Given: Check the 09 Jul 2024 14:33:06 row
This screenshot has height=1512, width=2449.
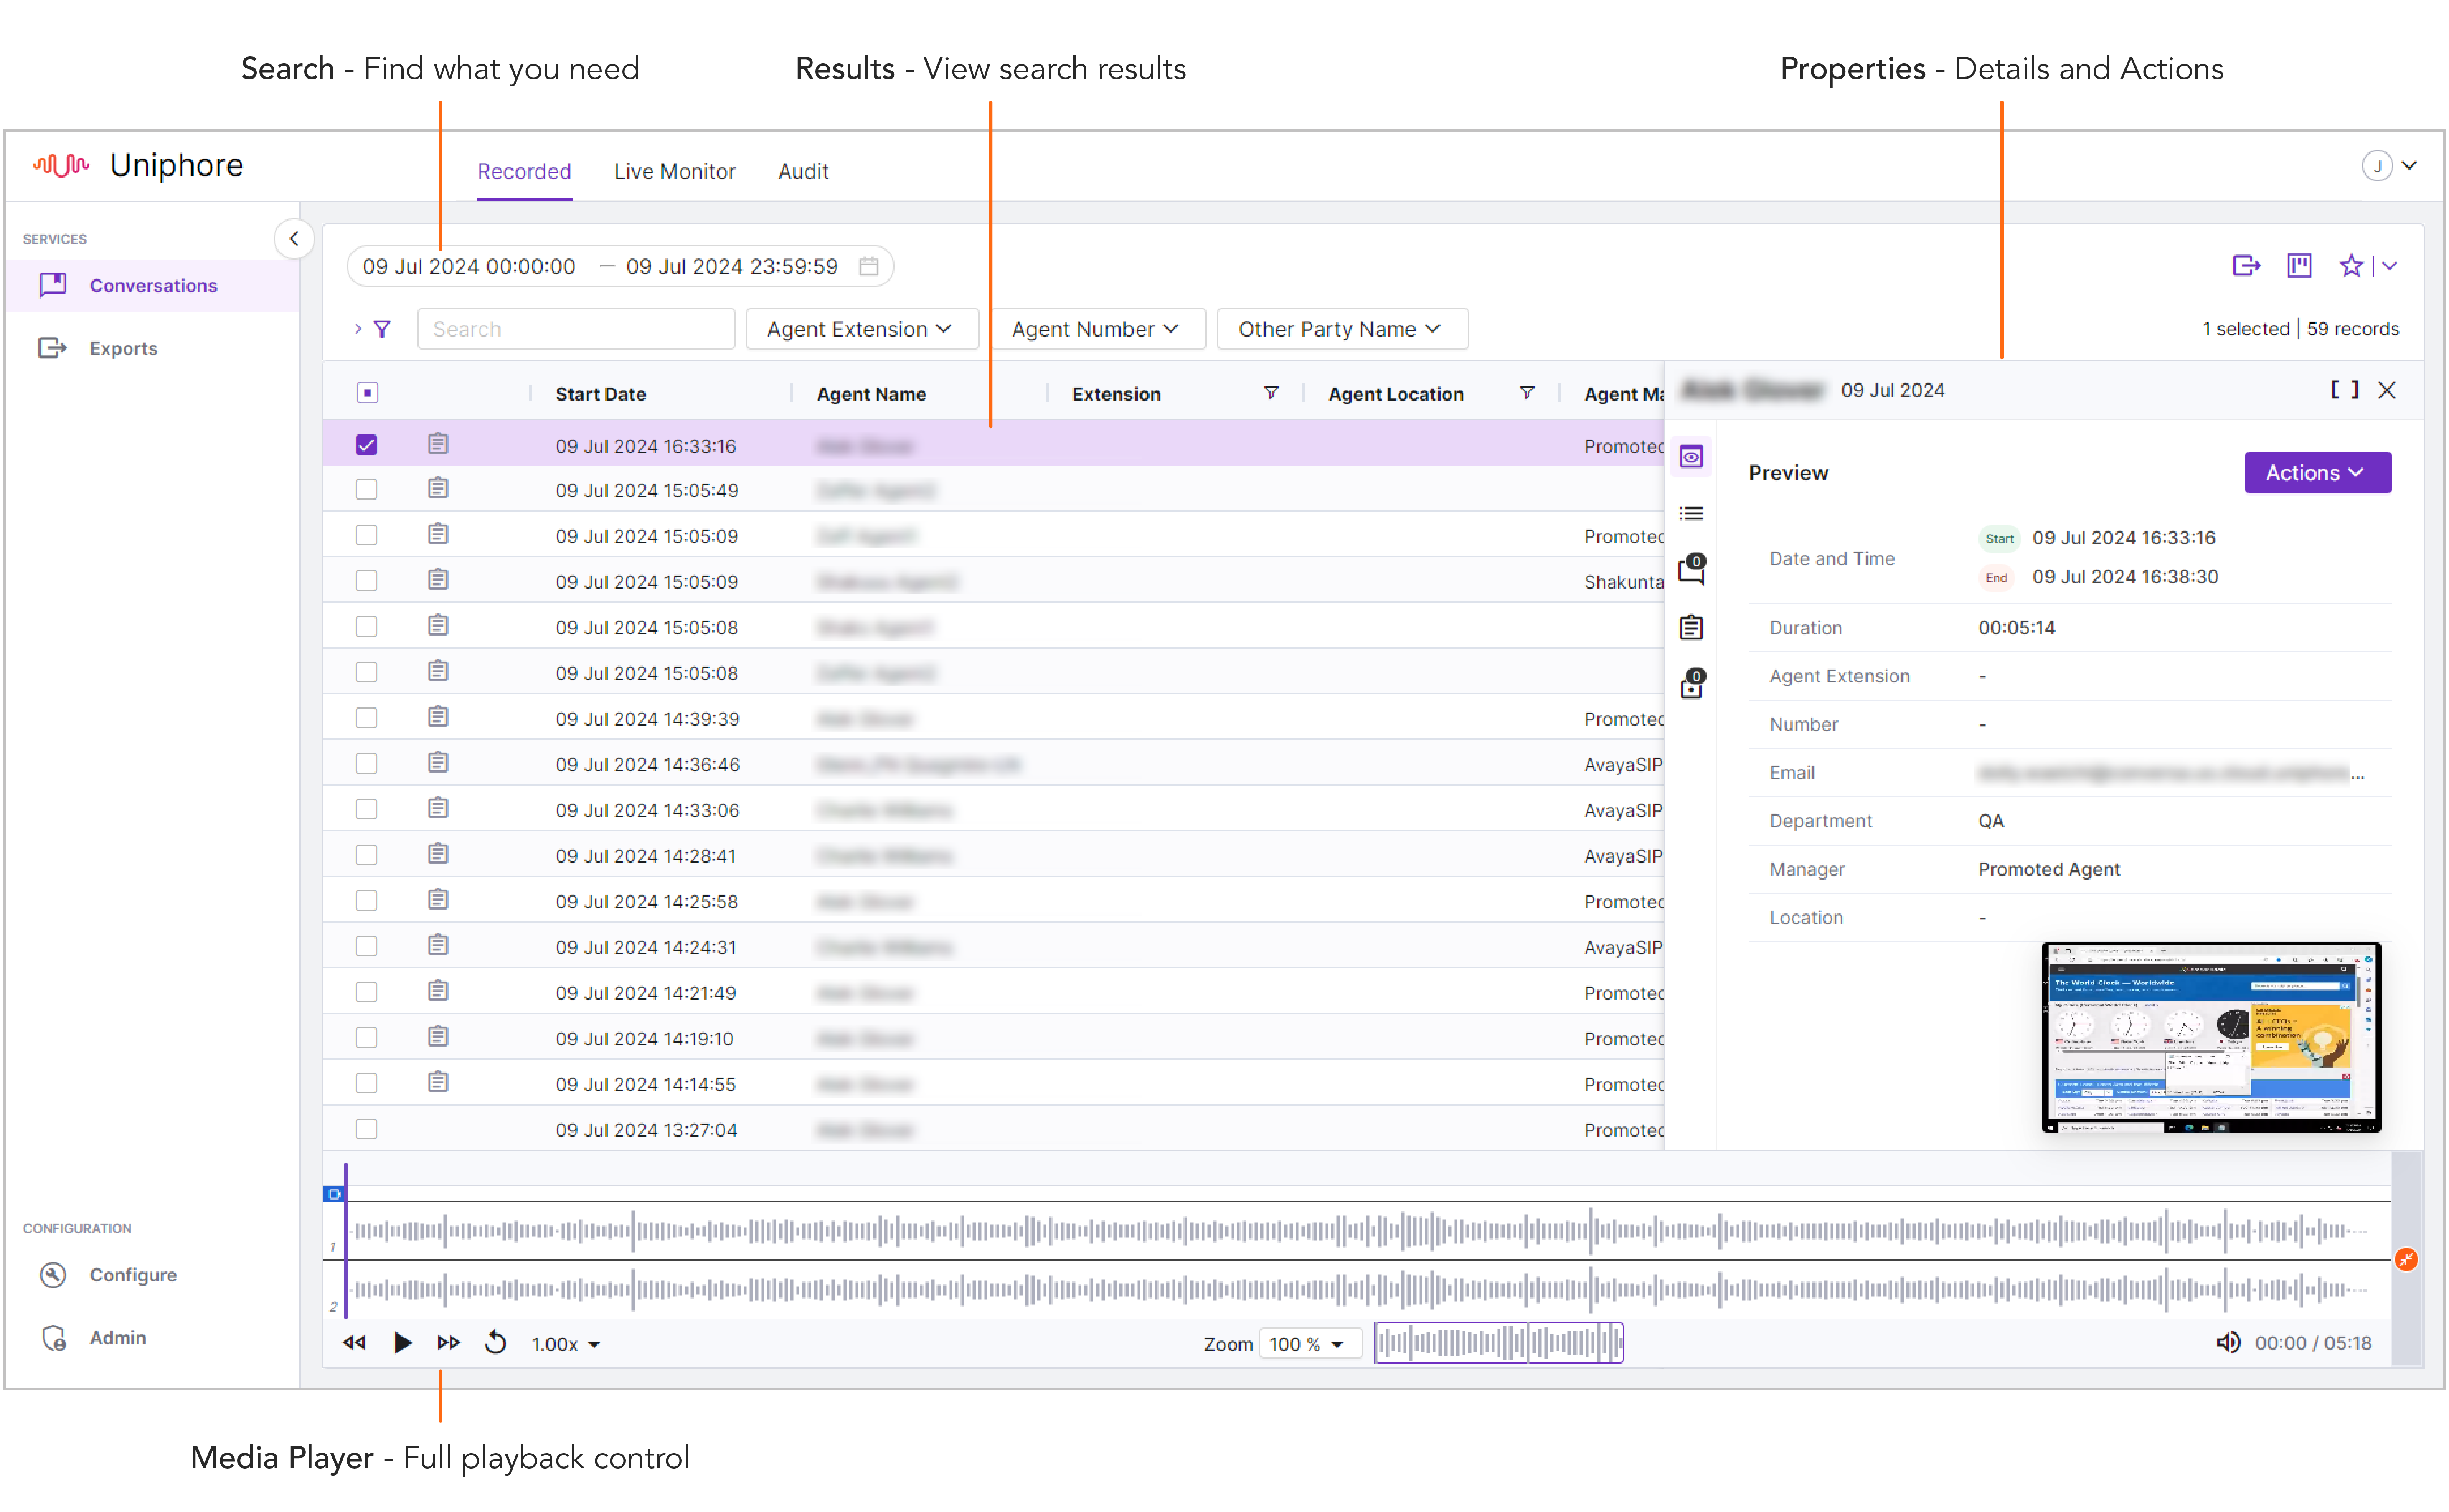Looking at the screenshot, I should pyautogui.click(x=367, y=809).
